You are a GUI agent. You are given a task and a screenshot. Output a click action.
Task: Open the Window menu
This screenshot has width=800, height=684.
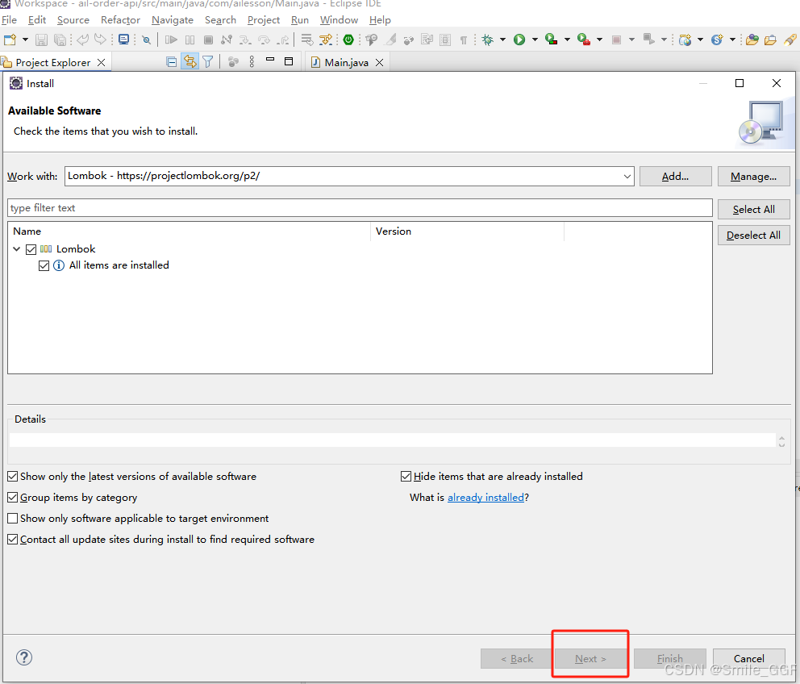pos(339,20)
